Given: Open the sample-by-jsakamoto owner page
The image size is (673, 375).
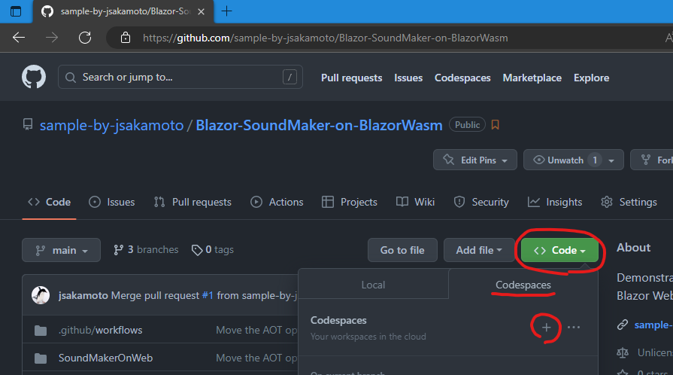Looking at the screenshot, I should (x=111, y=125).
